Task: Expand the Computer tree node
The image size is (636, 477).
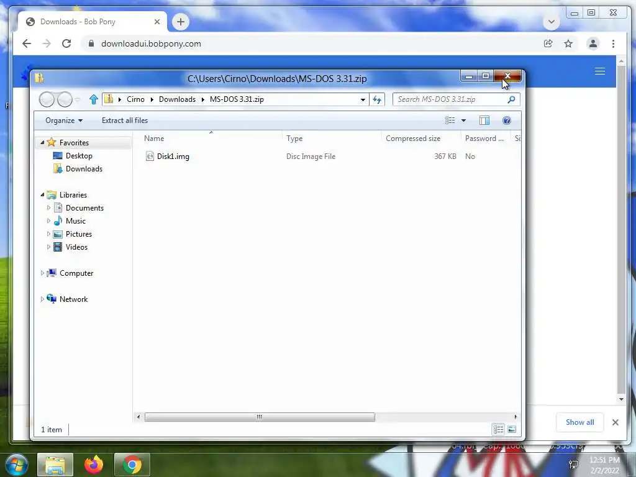Action: click(x=42, y=273)
